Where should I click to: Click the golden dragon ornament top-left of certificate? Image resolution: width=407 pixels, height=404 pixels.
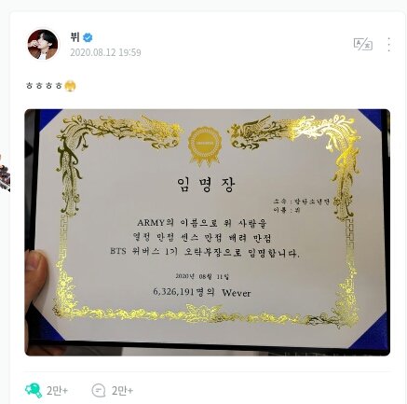pos(117,132)
